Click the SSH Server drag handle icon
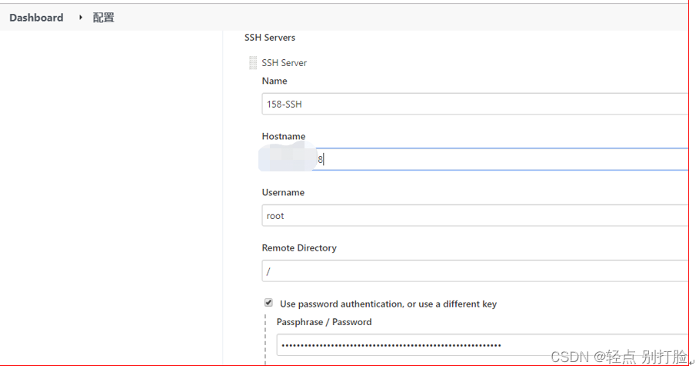Image resolution: width=699 pixels, height=372 pixels. 253,63
